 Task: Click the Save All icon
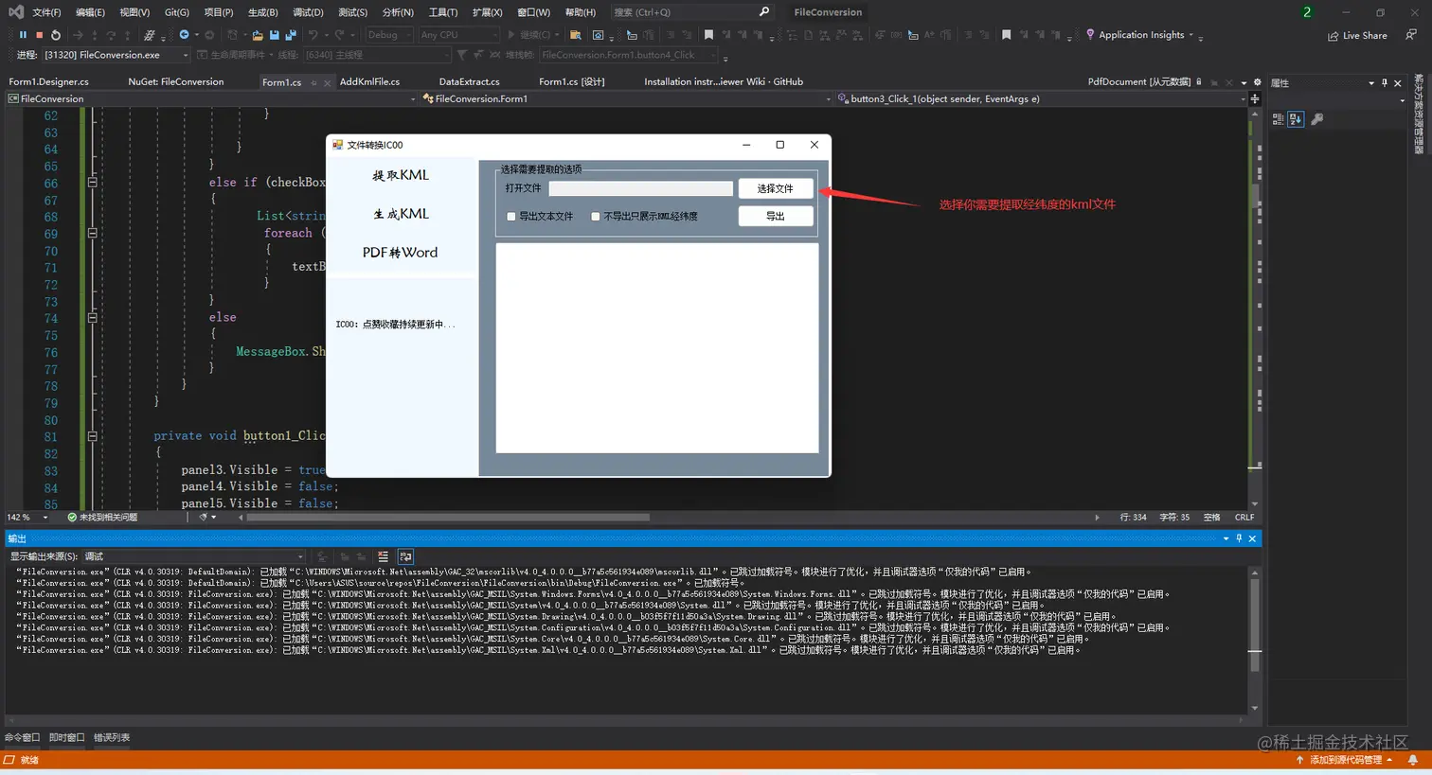[291, 35]
